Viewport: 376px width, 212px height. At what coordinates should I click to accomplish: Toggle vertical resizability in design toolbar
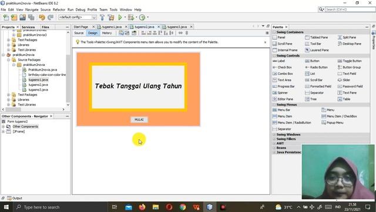[187, 33]
